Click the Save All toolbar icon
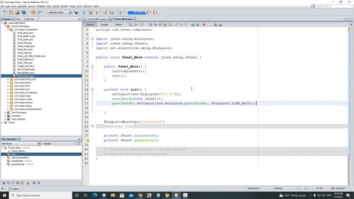 coord(24,12)
